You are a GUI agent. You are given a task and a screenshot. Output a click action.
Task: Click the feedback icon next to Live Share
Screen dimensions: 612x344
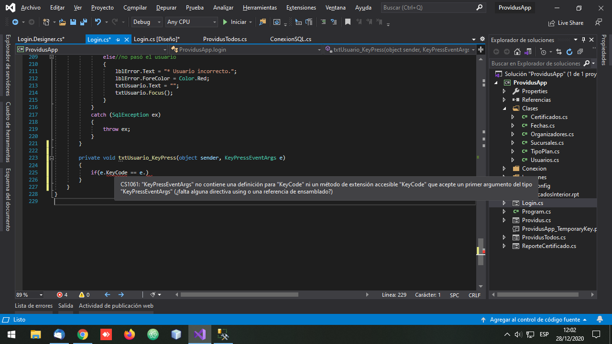(x=599, y=22)
